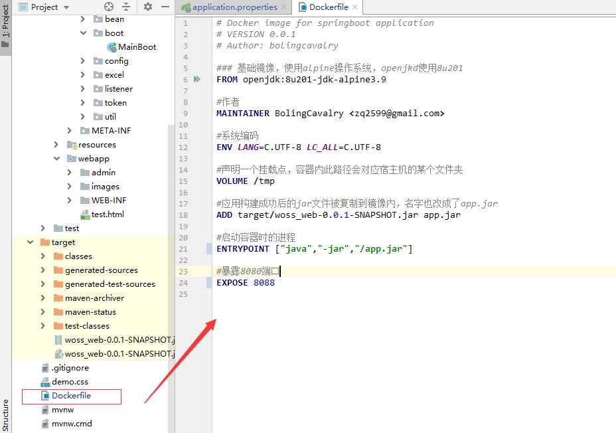616x433 pixels.
Task: Collapse the webapp folder
Action: coord(57,158)
